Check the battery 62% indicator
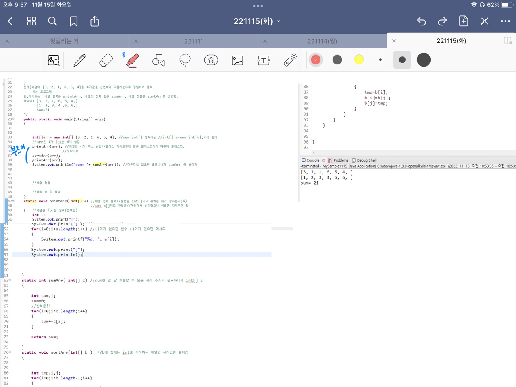Image resolution: width=516 pixels, height=387 pixels. (500, 5)
